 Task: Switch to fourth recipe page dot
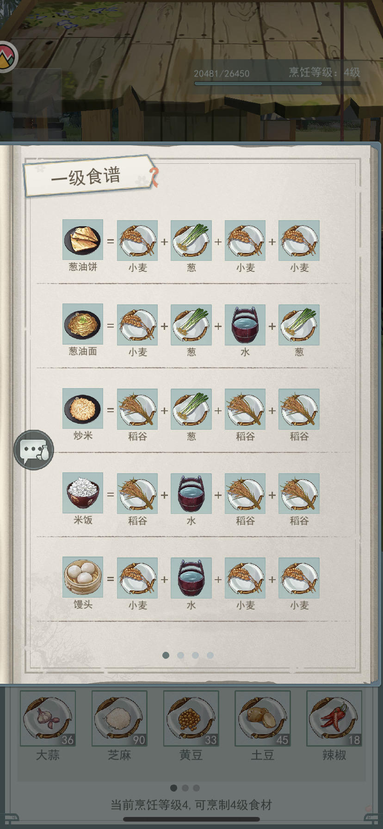tap(210, 655)
